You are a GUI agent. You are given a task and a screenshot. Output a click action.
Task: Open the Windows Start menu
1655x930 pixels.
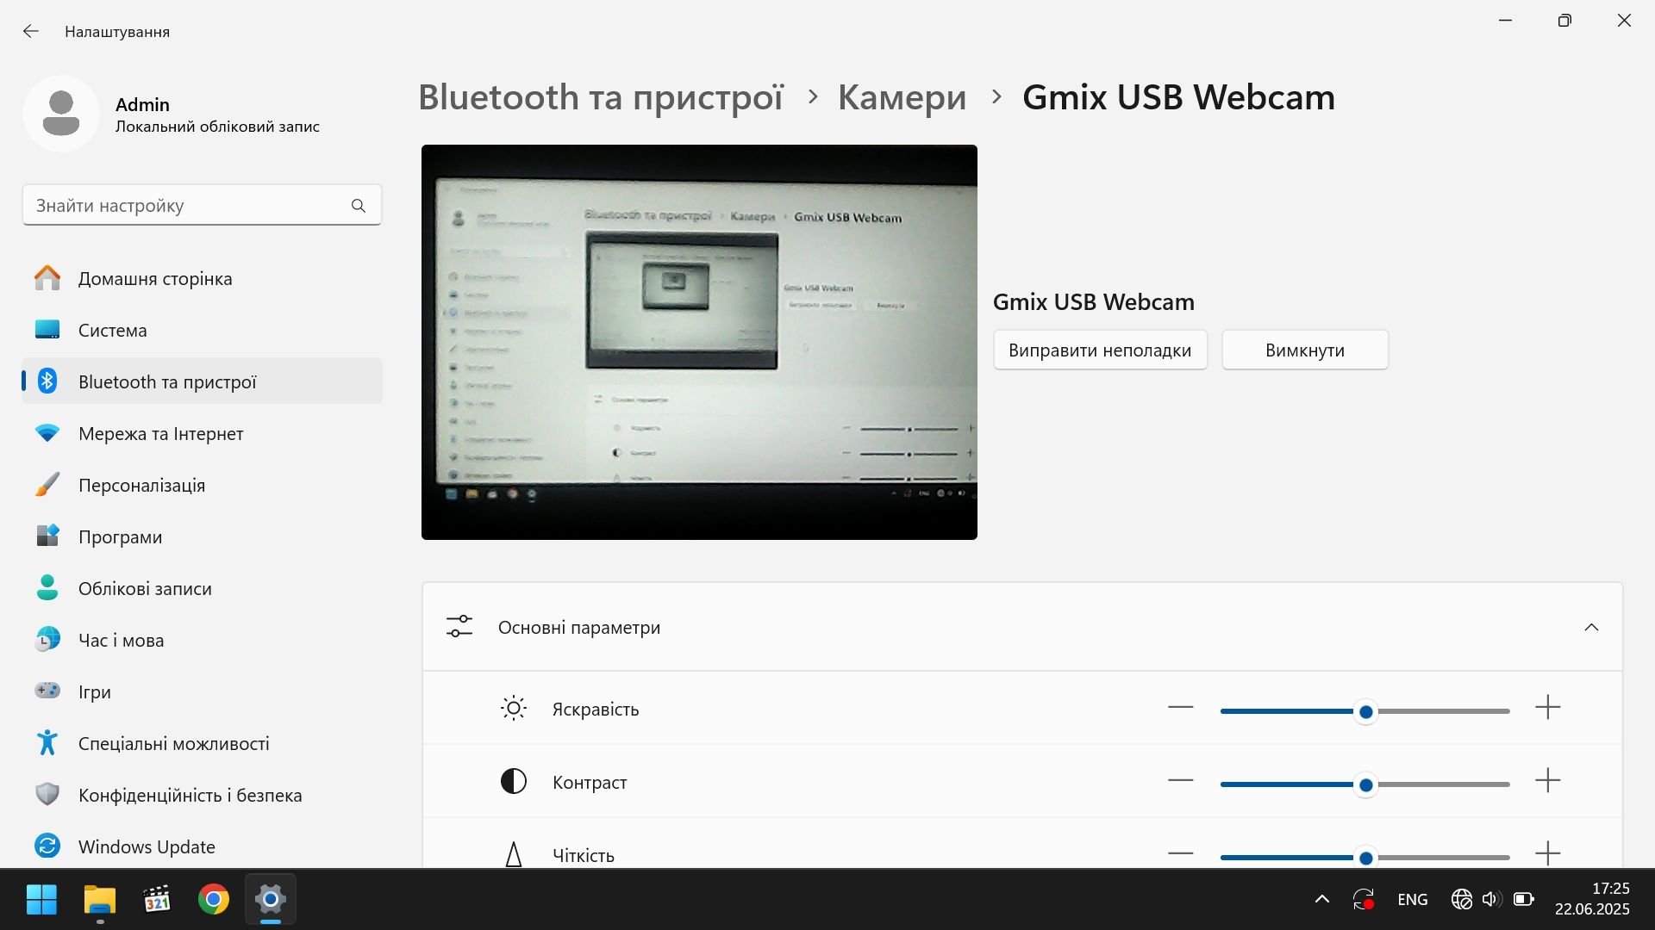(x=41, y=900)
